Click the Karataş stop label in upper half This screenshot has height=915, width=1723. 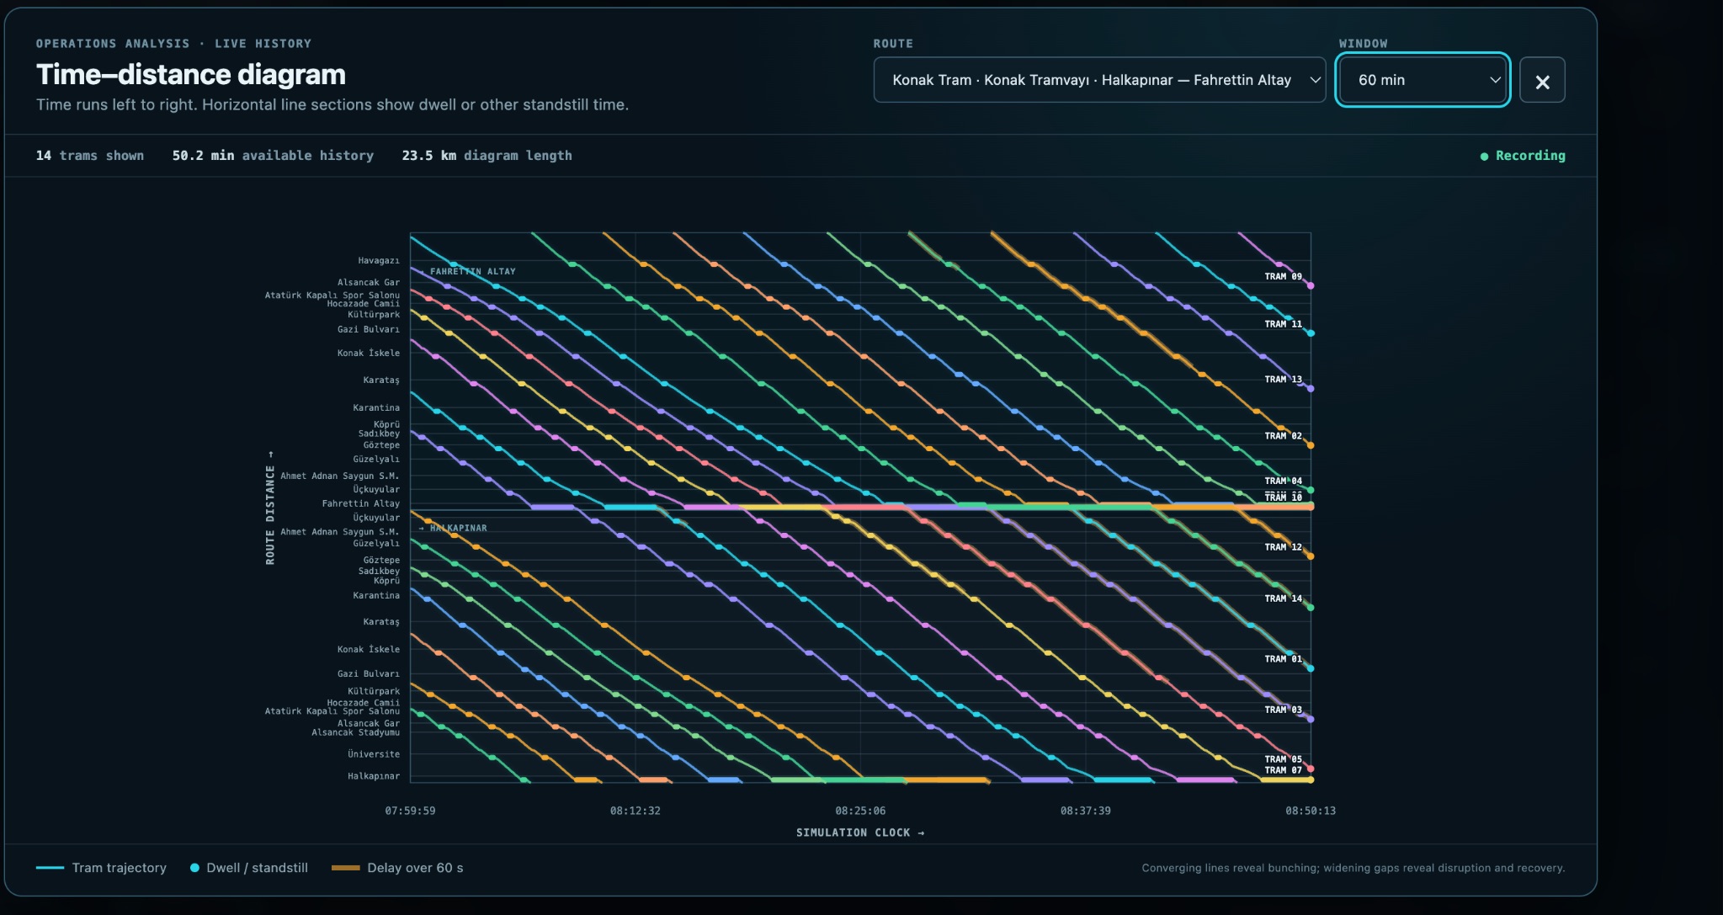coord(381,380)
